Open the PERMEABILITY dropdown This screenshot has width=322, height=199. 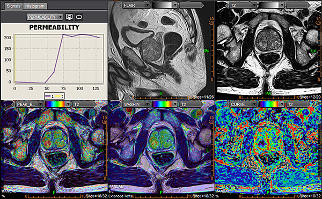[45, 17]
